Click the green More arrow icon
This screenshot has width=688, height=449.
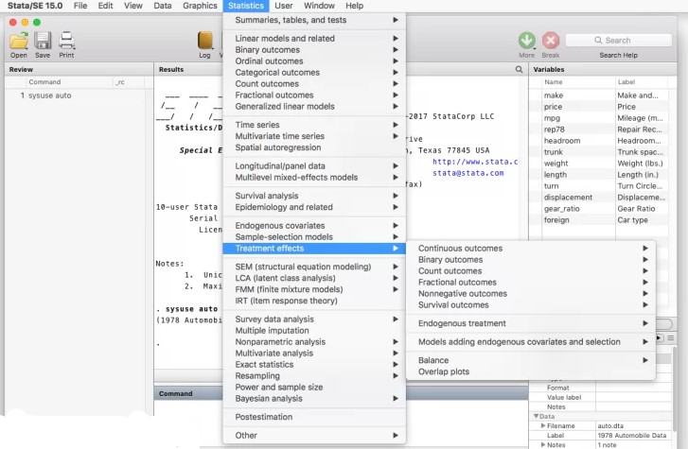point(526,41)
